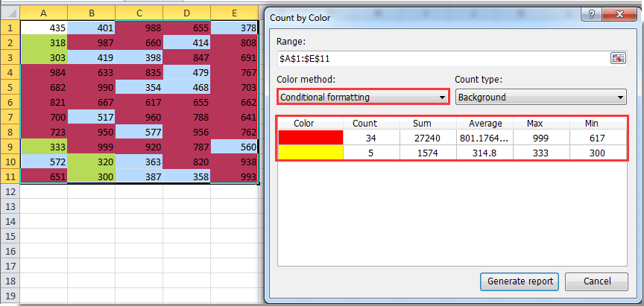Select row 11 header
This screenshot has width=644, height=306.
point(10,176)
